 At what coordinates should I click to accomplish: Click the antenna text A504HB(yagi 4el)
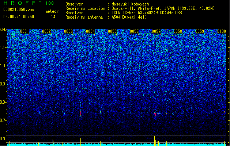[x=129, y=17]
